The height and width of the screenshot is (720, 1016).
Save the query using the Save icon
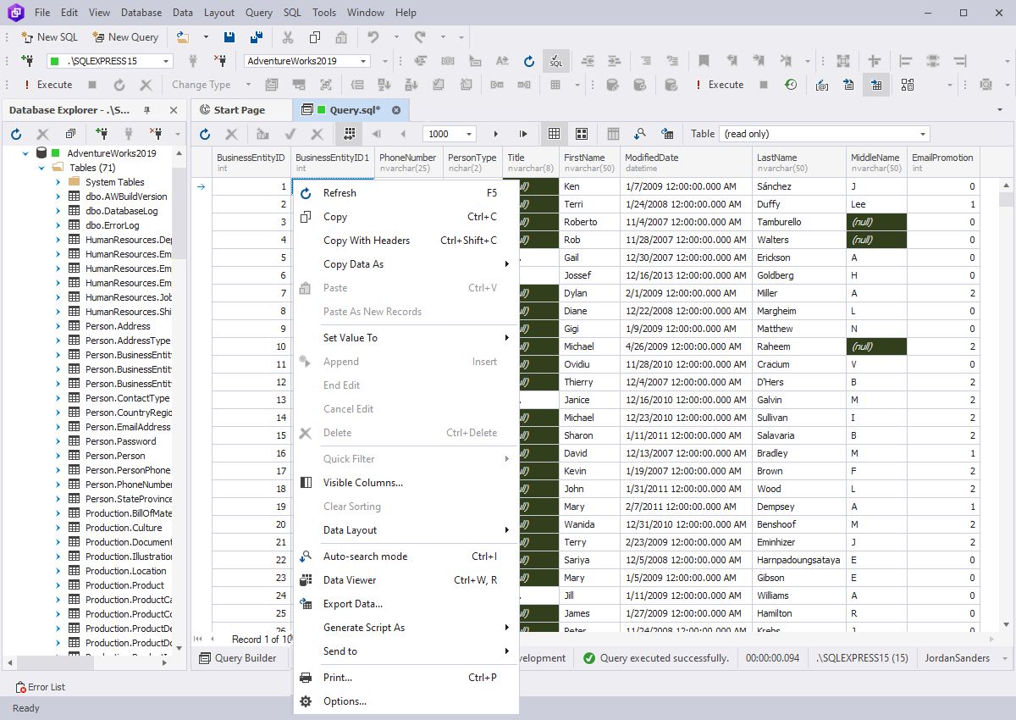coord(229,37)
